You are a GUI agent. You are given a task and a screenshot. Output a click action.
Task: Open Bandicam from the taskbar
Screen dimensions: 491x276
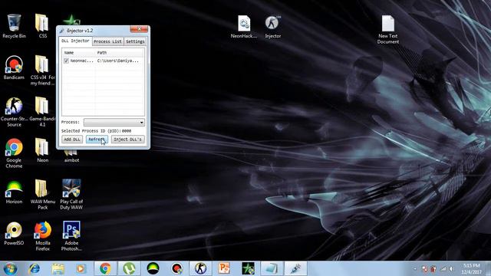[x=177, y=268]
